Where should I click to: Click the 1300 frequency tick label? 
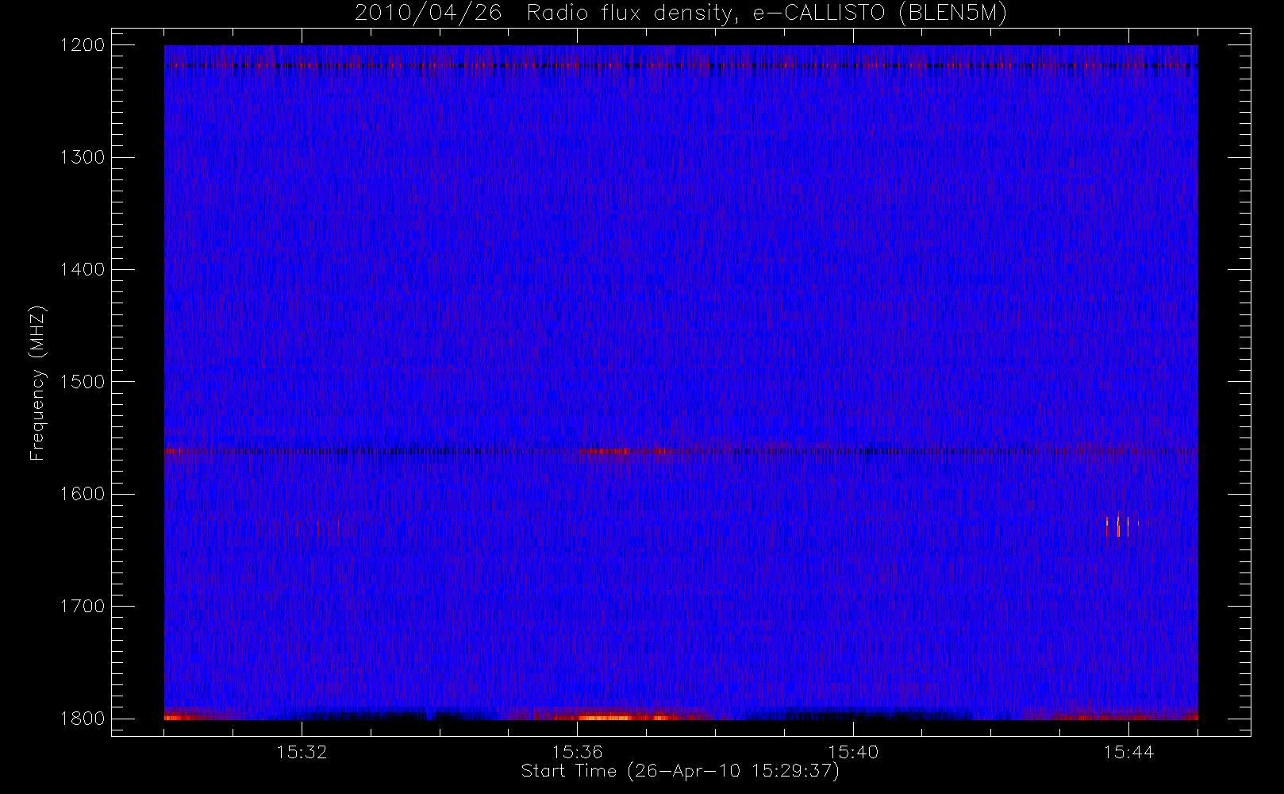pyautogui.click(x=83, y=157)
